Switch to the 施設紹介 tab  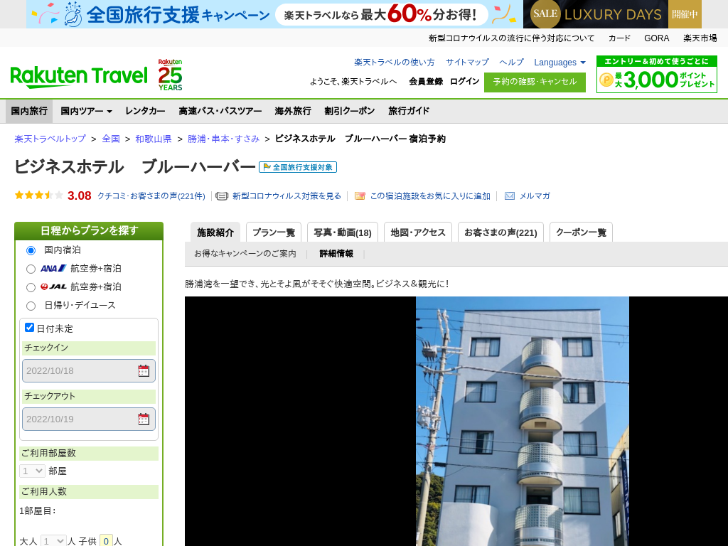pyautogui.click(x=215, y=232)
